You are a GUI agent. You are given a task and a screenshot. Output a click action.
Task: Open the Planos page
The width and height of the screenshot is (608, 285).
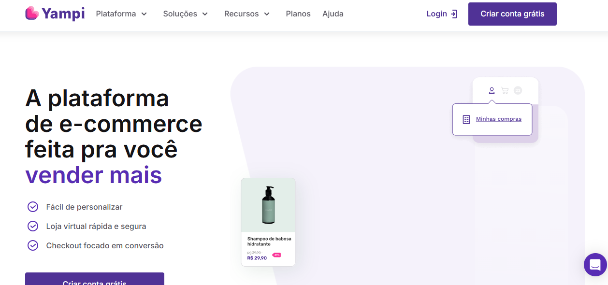tap(298, 14)
